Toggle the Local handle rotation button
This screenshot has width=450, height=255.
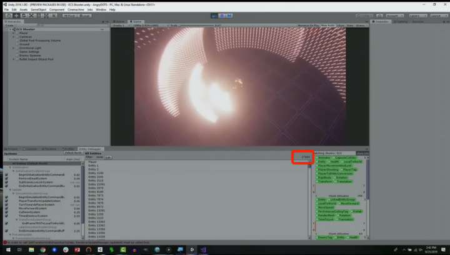click(x=84, y=16)
